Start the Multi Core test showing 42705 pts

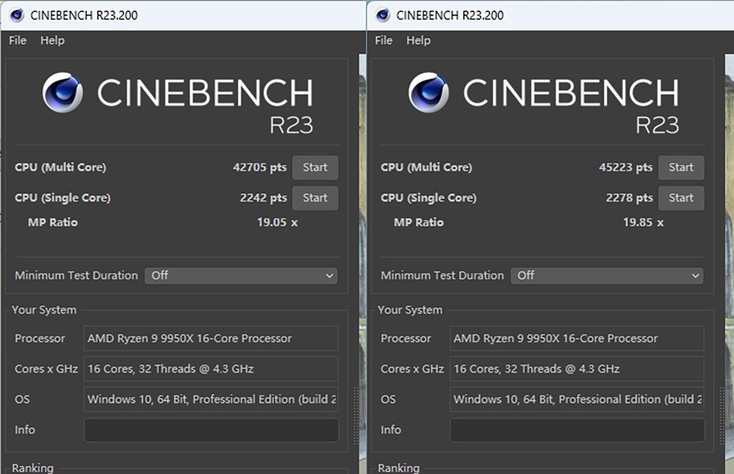click(x=315, y=168)
